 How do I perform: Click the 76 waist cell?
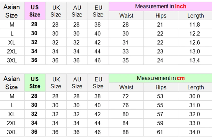pyautogui.click(x=126, y=105)
